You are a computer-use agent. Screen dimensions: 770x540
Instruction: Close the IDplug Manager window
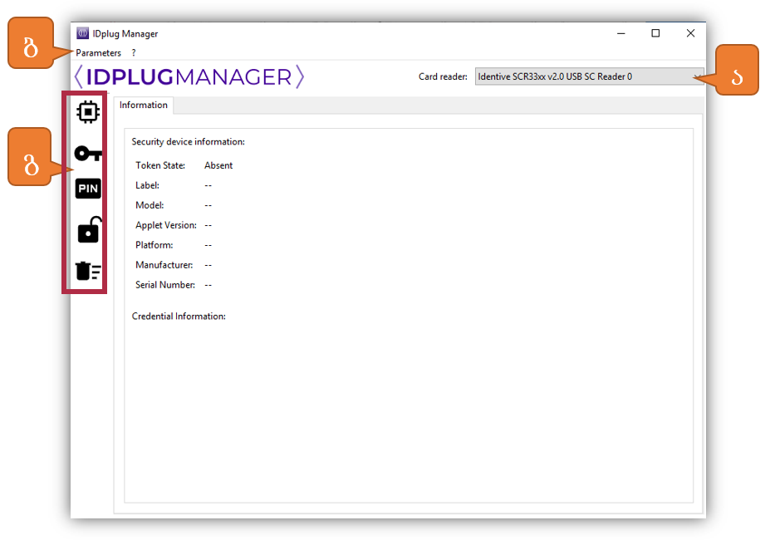click(690, 34)
